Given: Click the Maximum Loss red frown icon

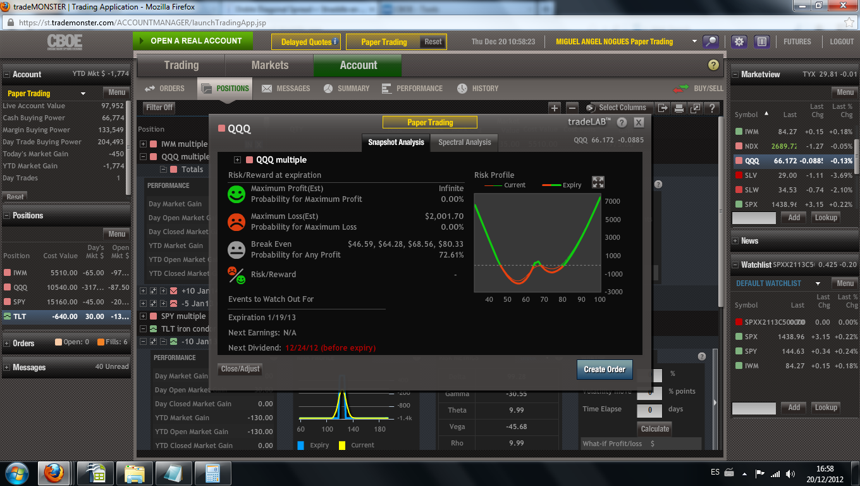Looking at the screenshot, I should click(236, 221).
